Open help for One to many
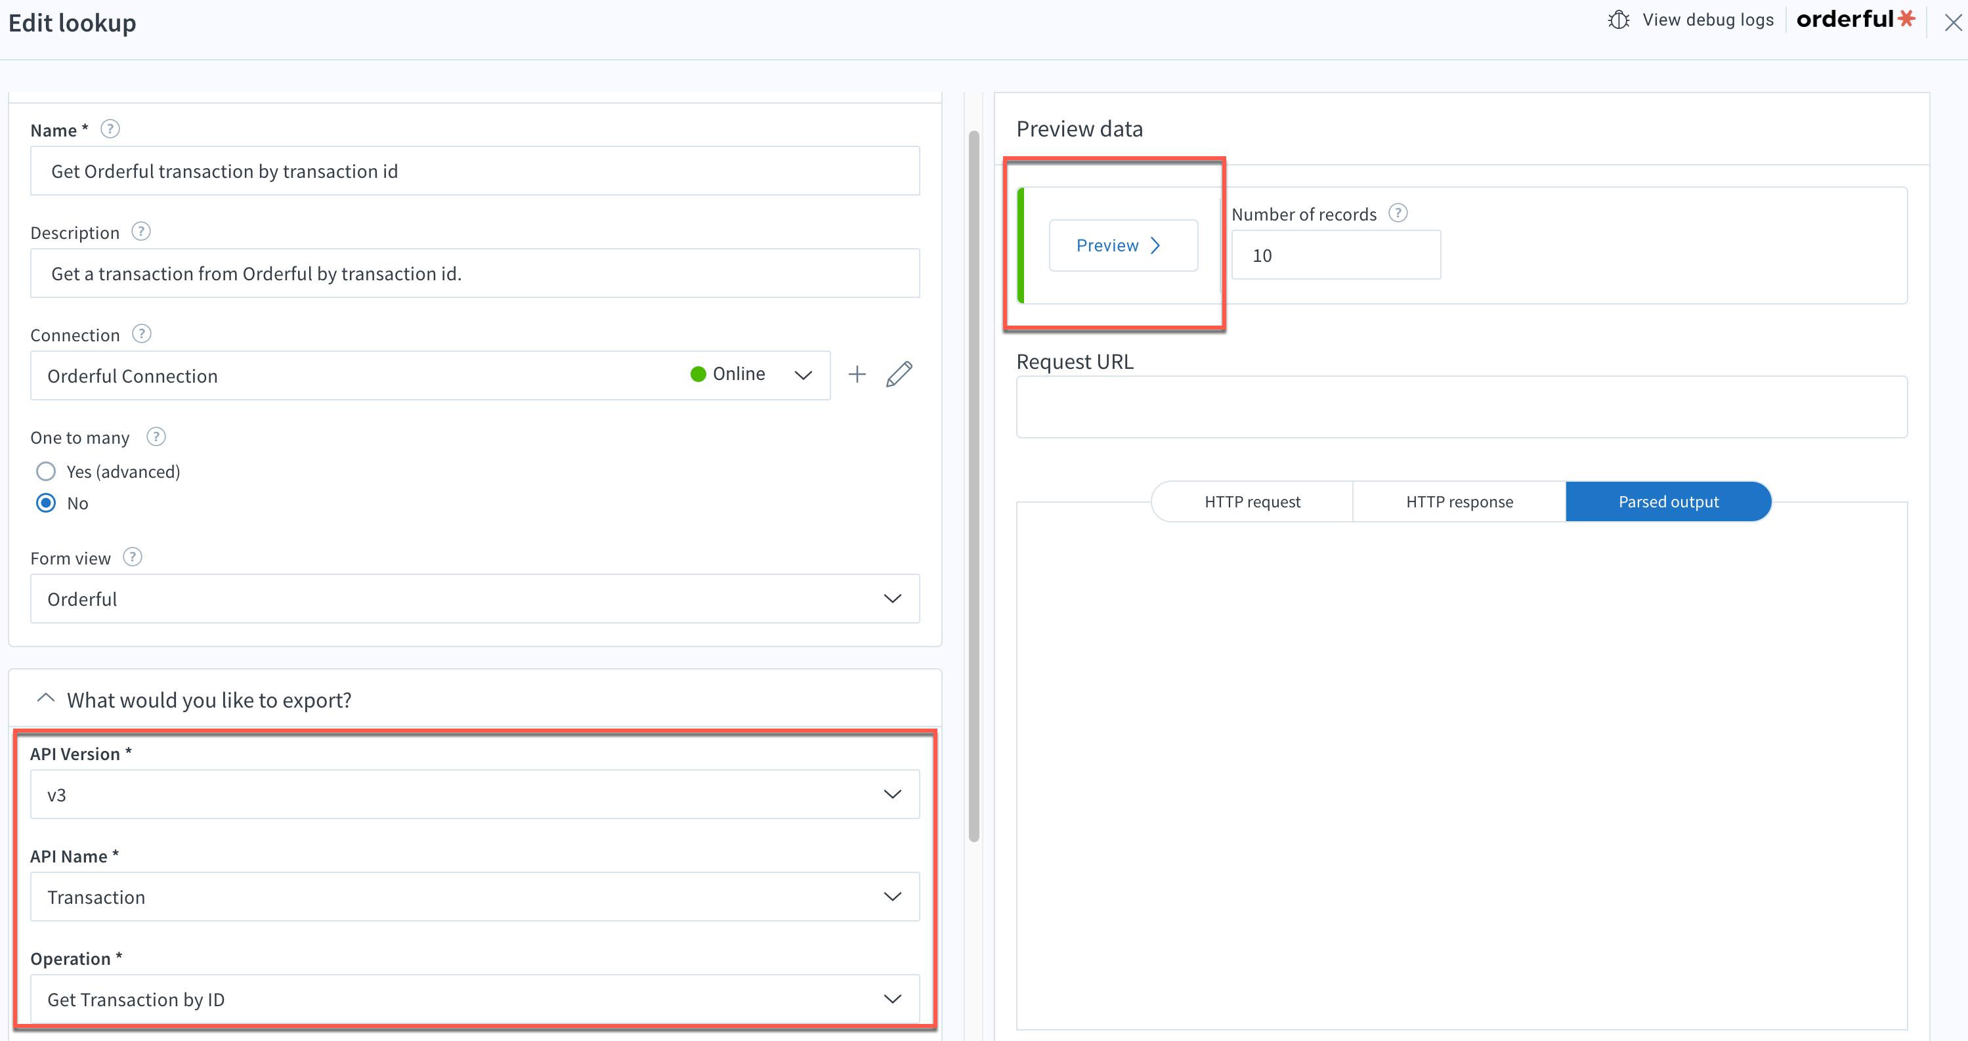 tap(156, 436)
